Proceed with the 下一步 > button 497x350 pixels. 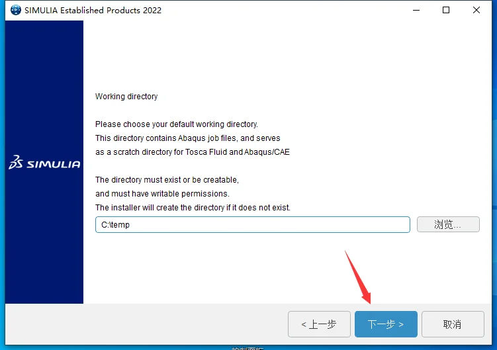(386, 324)
